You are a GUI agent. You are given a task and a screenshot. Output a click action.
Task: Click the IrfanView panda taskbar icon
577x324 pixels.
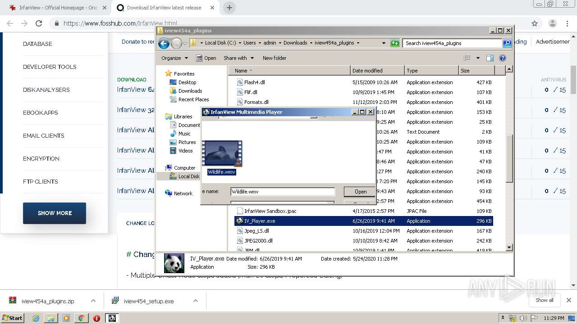pos(112,318)
